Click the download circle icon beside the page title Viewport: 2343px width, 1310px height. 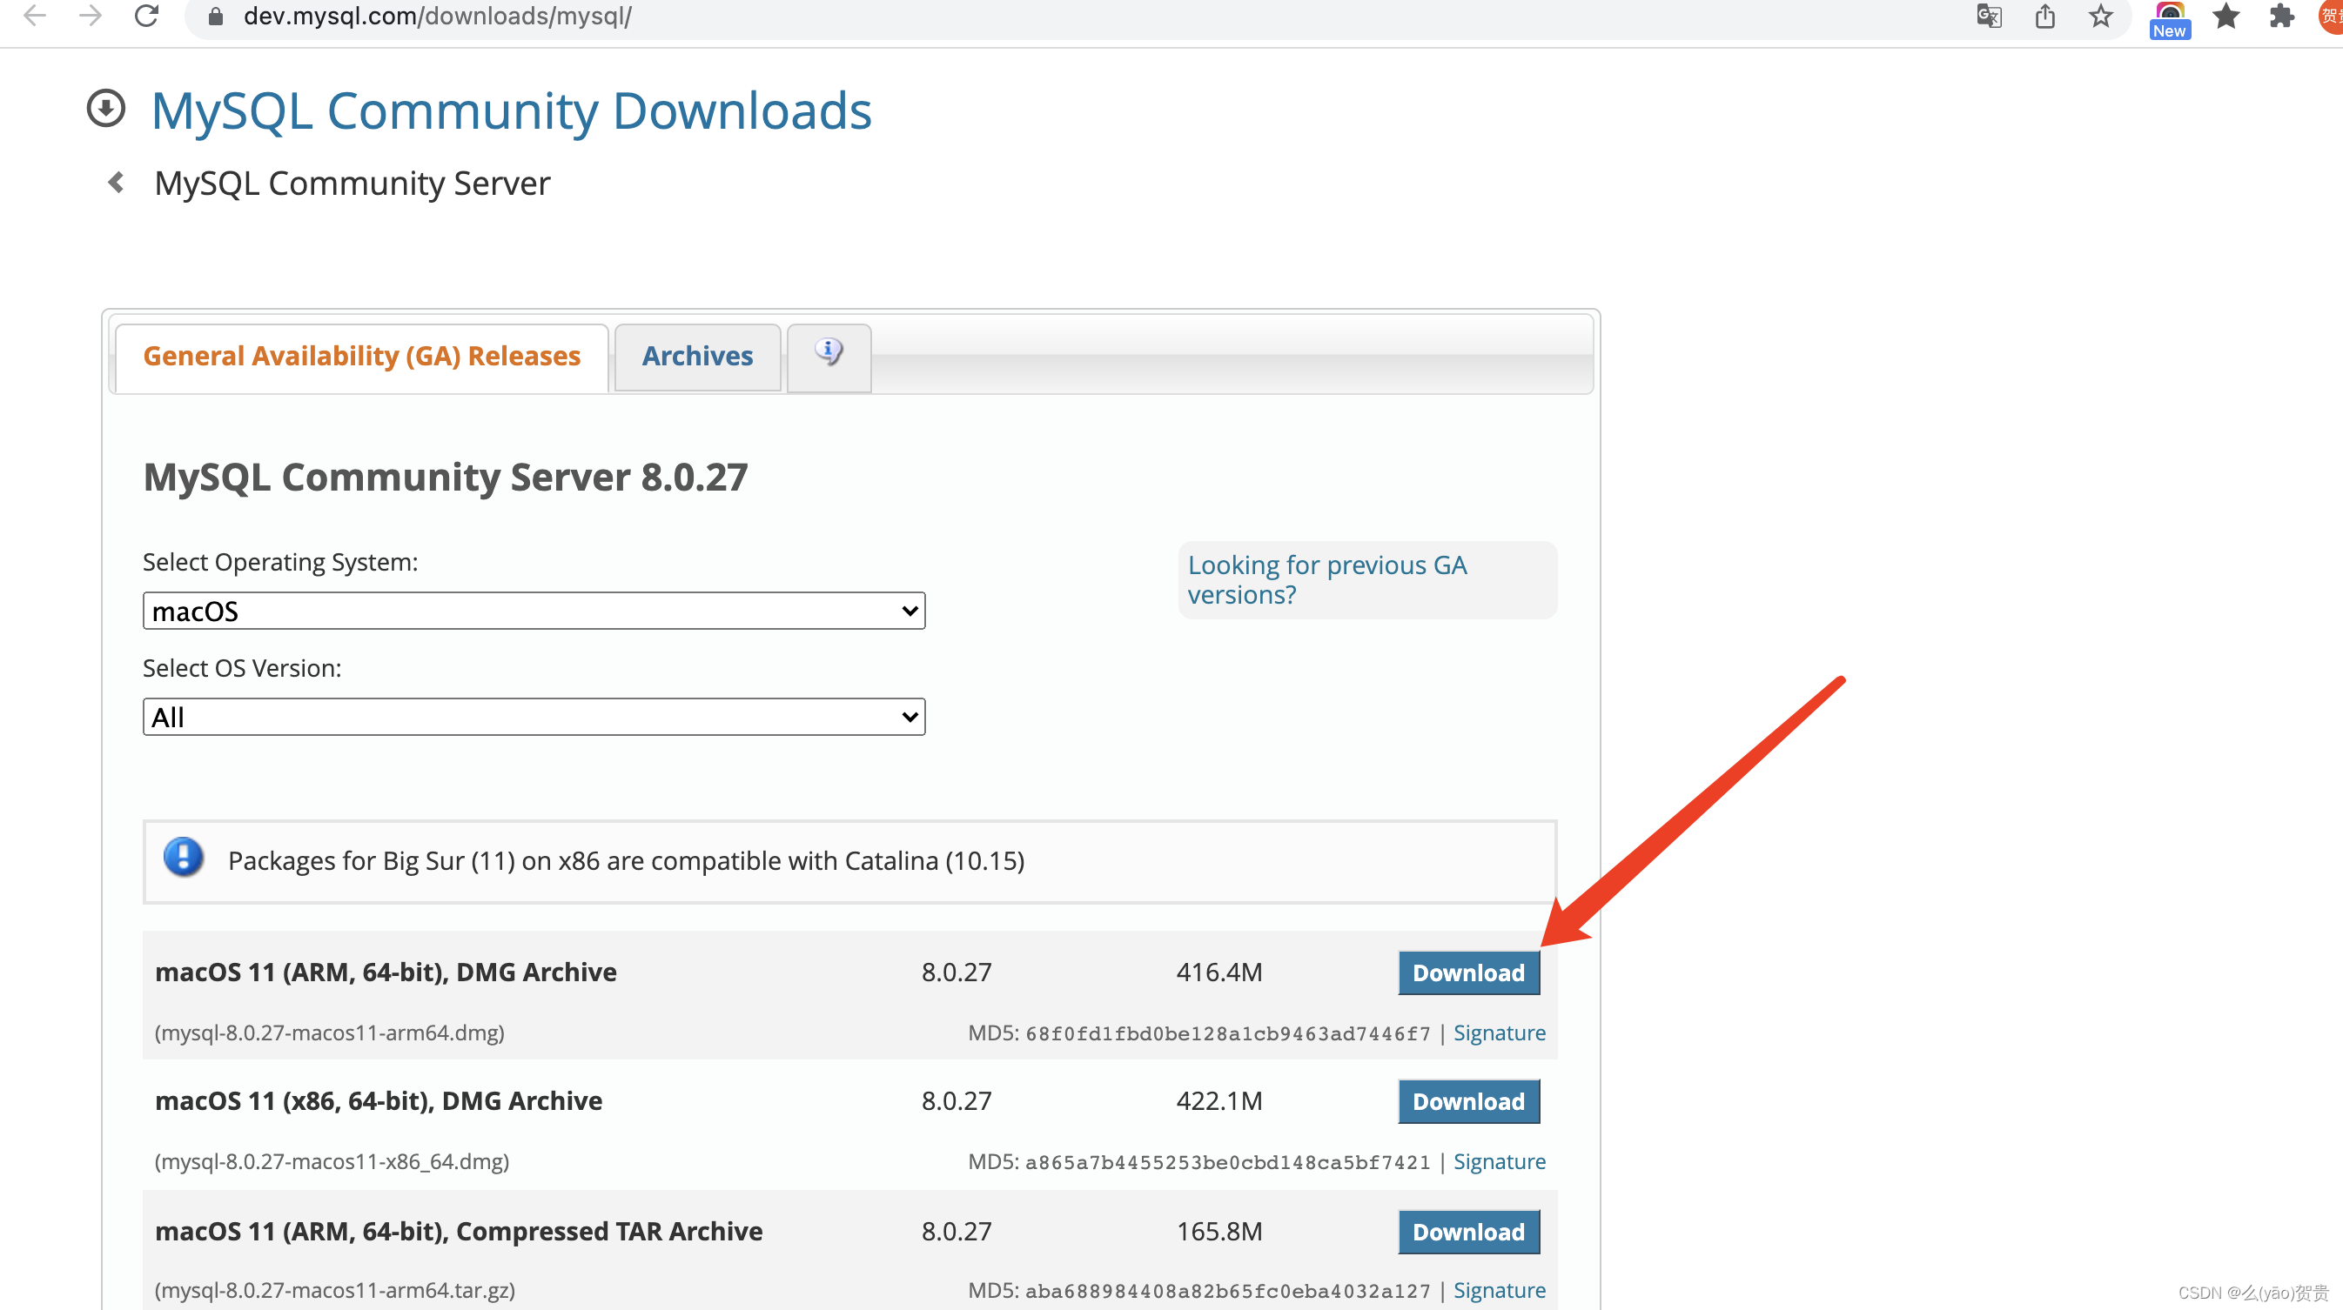(x=105, y=109)
